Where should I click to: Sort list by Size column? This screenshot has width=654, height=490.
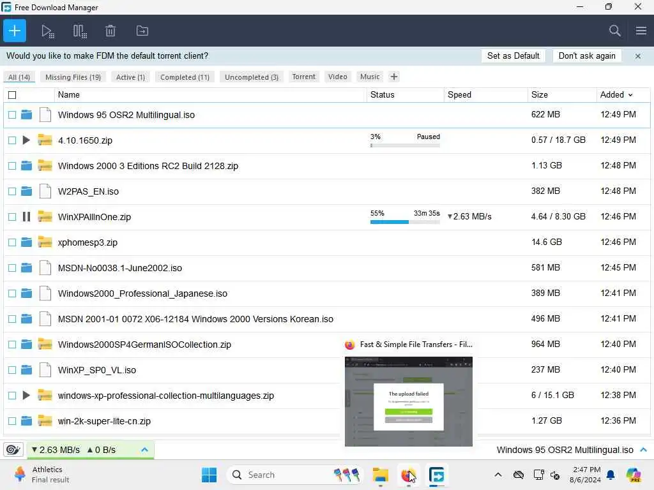tap(562, 95)
